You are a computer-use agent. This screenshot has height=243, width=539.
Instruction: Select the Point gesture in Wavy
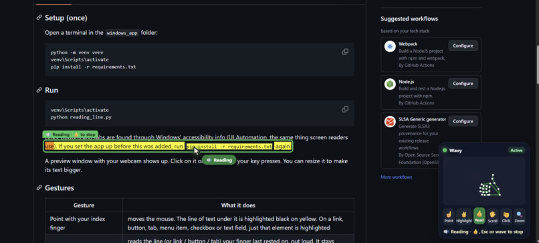pos(449,216)
